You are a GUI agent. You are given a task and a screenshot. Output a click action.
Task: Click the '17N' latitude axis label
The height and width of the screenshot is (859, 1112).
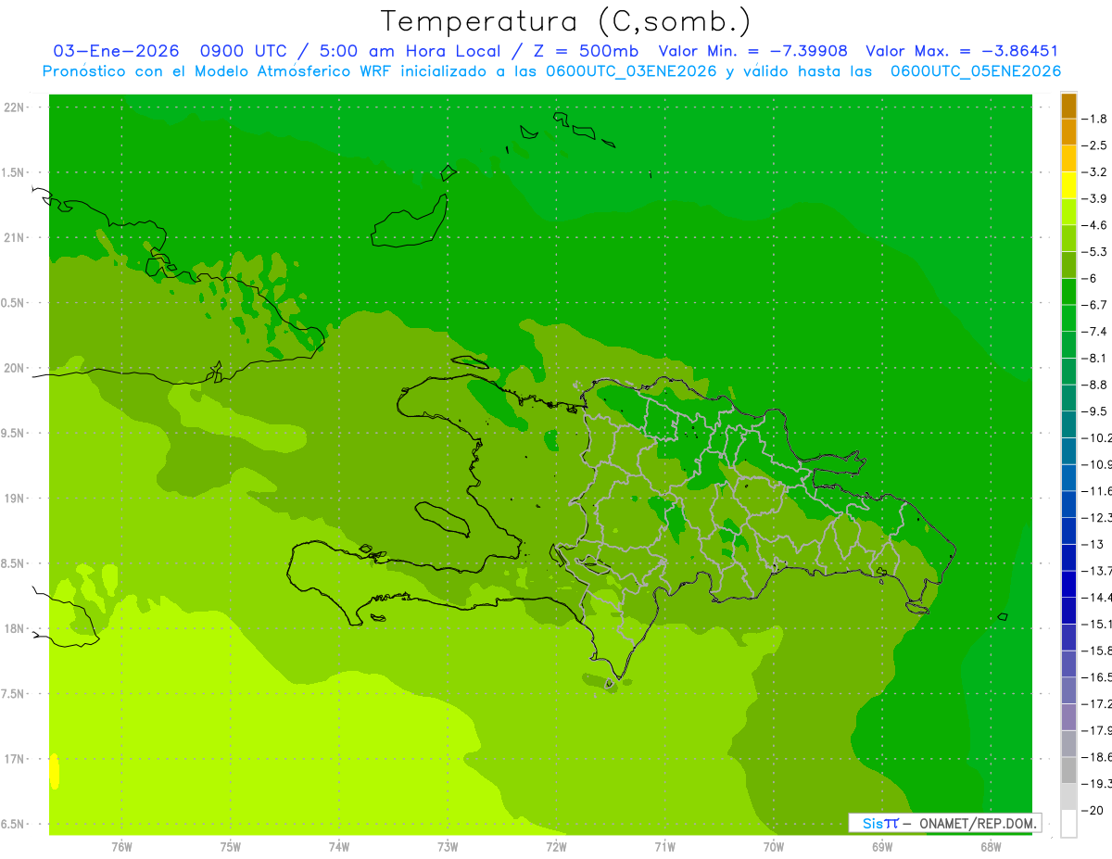(16, 759)
